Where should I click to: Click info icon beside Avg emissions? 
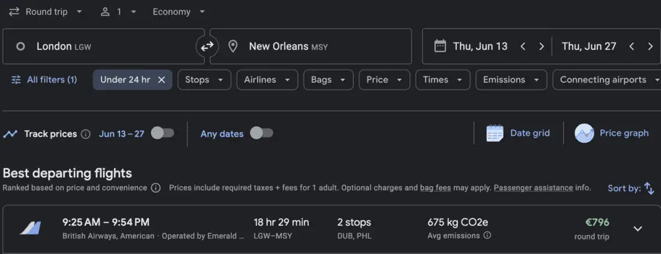[487, 235]
